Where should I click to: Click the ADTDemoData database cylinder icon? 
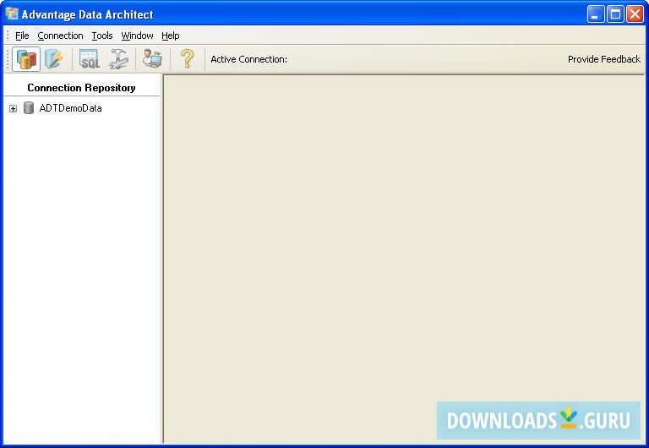click(29, 108)
